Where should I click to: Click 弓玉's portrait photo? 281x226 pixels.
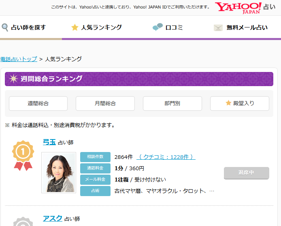(x=59, y=173)
